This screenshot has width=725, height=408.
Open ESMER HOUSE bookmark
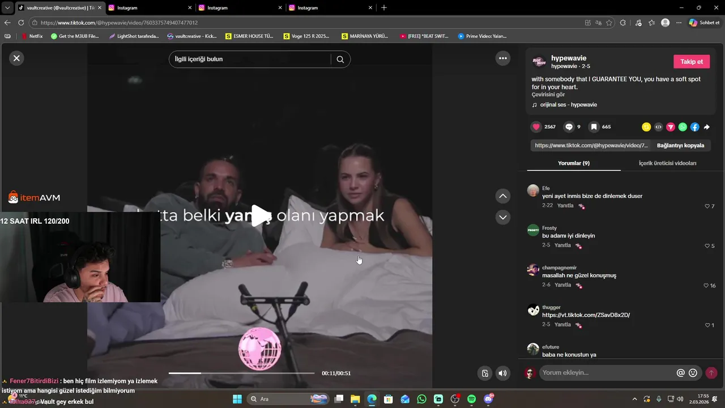coord(249,36)
